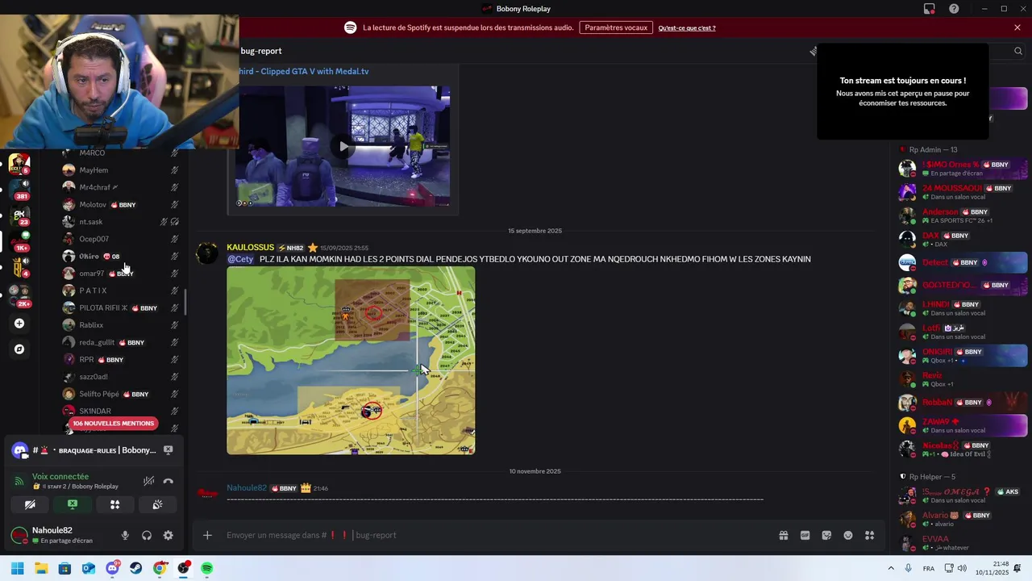Toggle noise suppression in voice panel
This screenshot has width=1032, height=581.
pyautogui.click(x=148, y=481)
